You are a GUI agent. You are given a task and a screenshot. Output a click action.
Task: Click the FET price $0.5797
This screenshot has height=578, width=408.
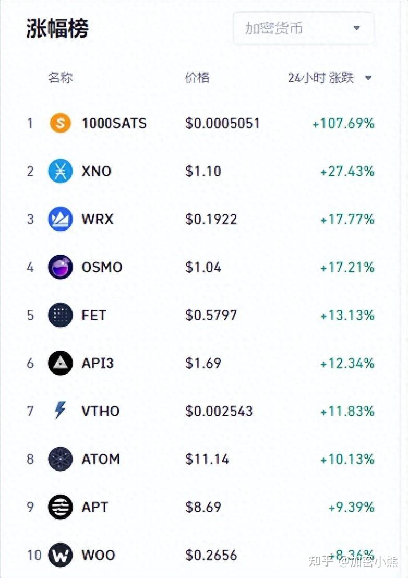pos(211,315)
